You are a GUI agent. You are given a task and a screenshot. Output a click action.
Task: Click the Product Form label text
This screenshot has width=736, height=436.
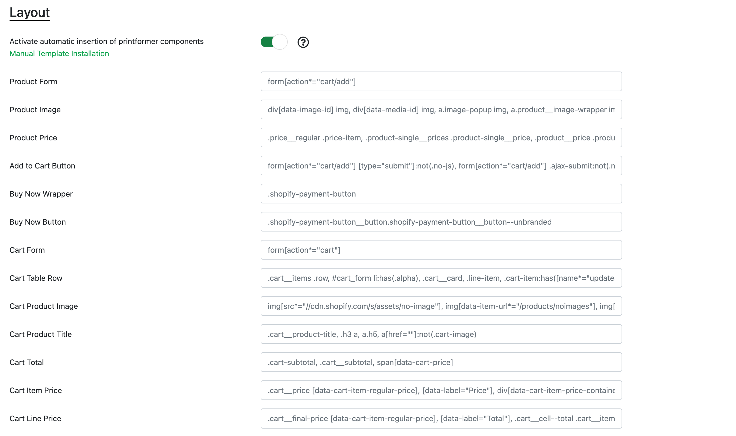[33, 81]
